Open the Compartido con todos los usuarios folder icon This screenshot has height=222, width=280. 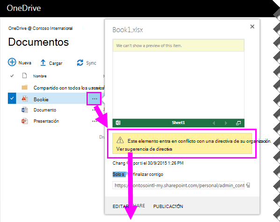pos(25,87)
